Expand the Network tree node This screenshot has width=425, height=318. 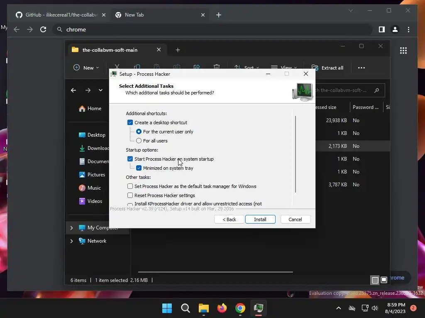click(x=71, y=241)
